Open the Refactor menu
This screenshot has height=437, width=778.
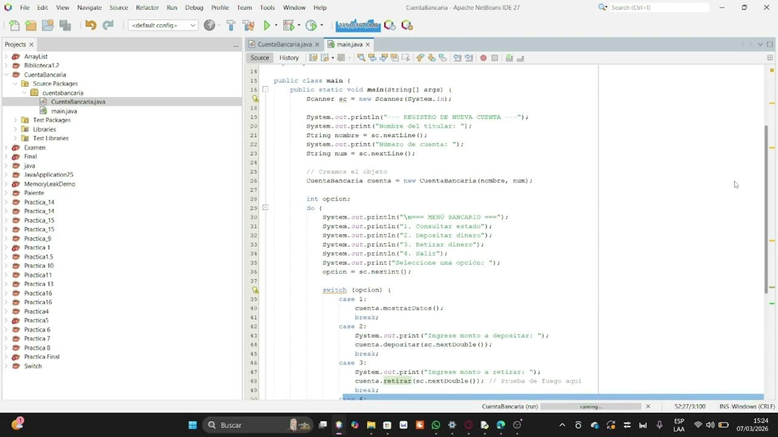147,7
